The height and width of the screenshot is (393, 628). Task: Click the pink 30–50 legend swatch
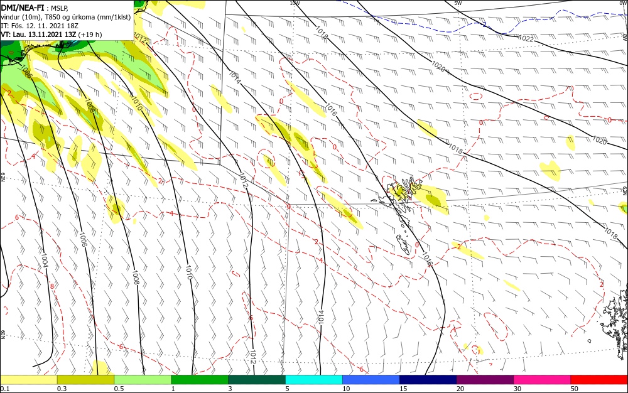pos(543,380)
